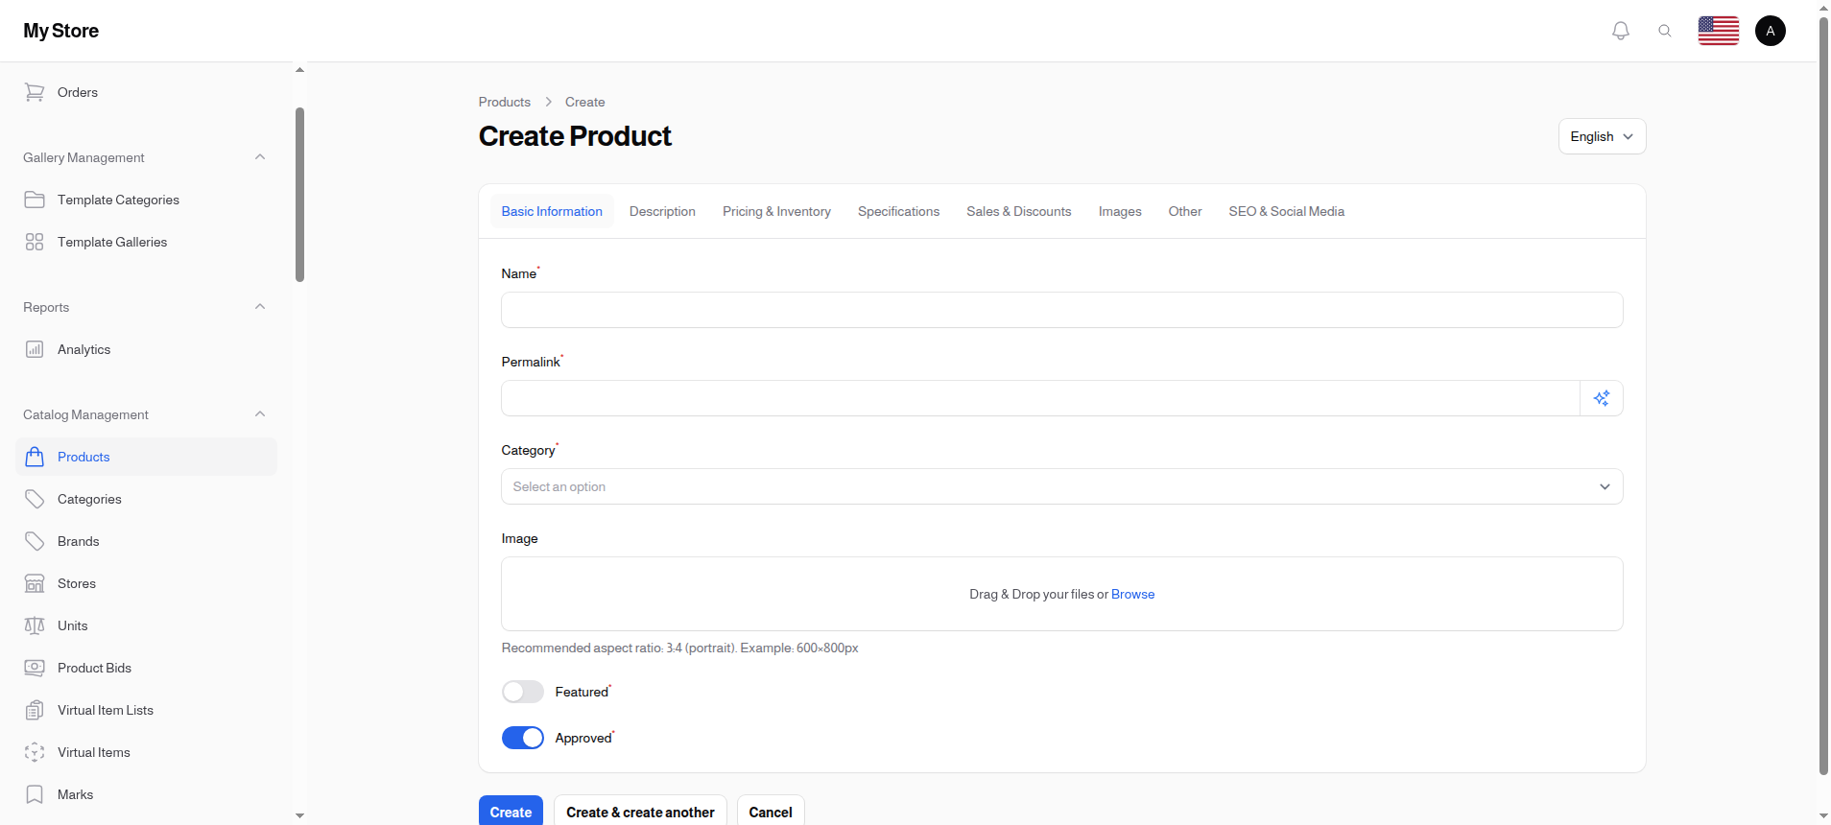Click the image drag and drop zone
This screenshot has width=1831, height=825.
point(1062,594)
